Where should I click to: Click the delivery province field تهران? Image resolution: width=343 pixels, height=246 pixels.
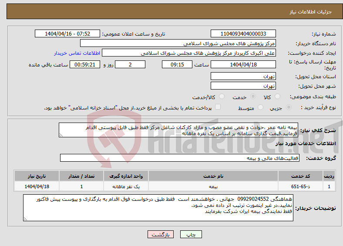[x=243, y=76]
